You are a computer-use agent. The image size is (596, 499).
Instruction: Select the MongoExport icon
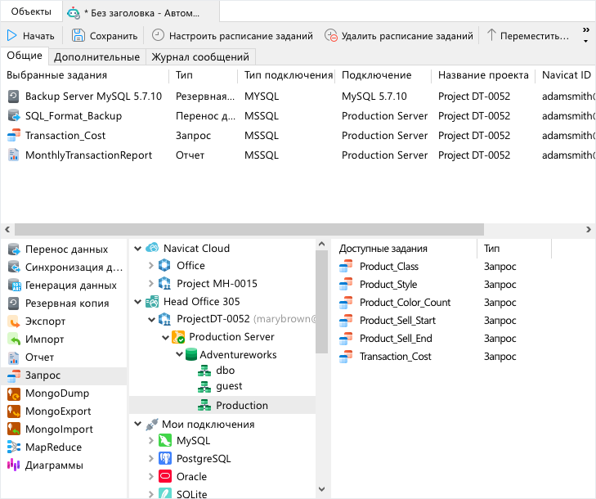tap(14, 411)
